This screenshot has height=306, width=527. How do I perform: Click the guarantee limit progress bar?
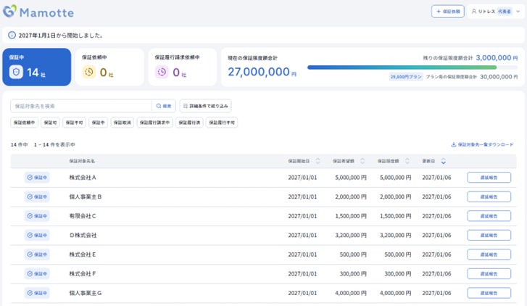[413, 67]
